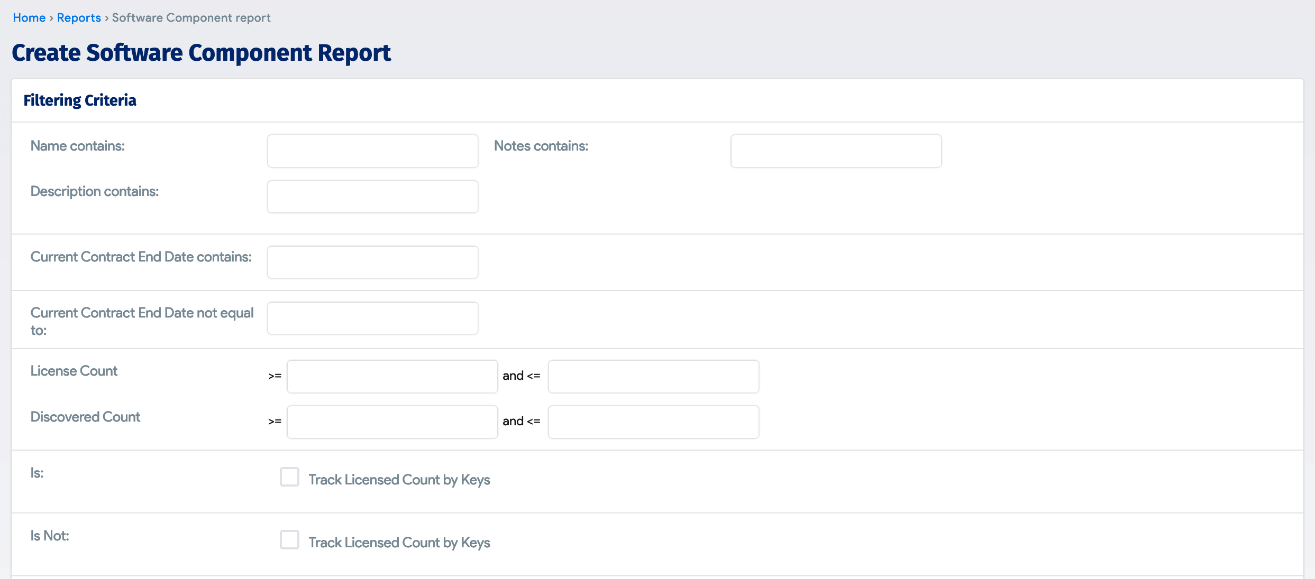Select the Discovered Count maximum input
The image size is (1315, 579).
click(654, 422)
